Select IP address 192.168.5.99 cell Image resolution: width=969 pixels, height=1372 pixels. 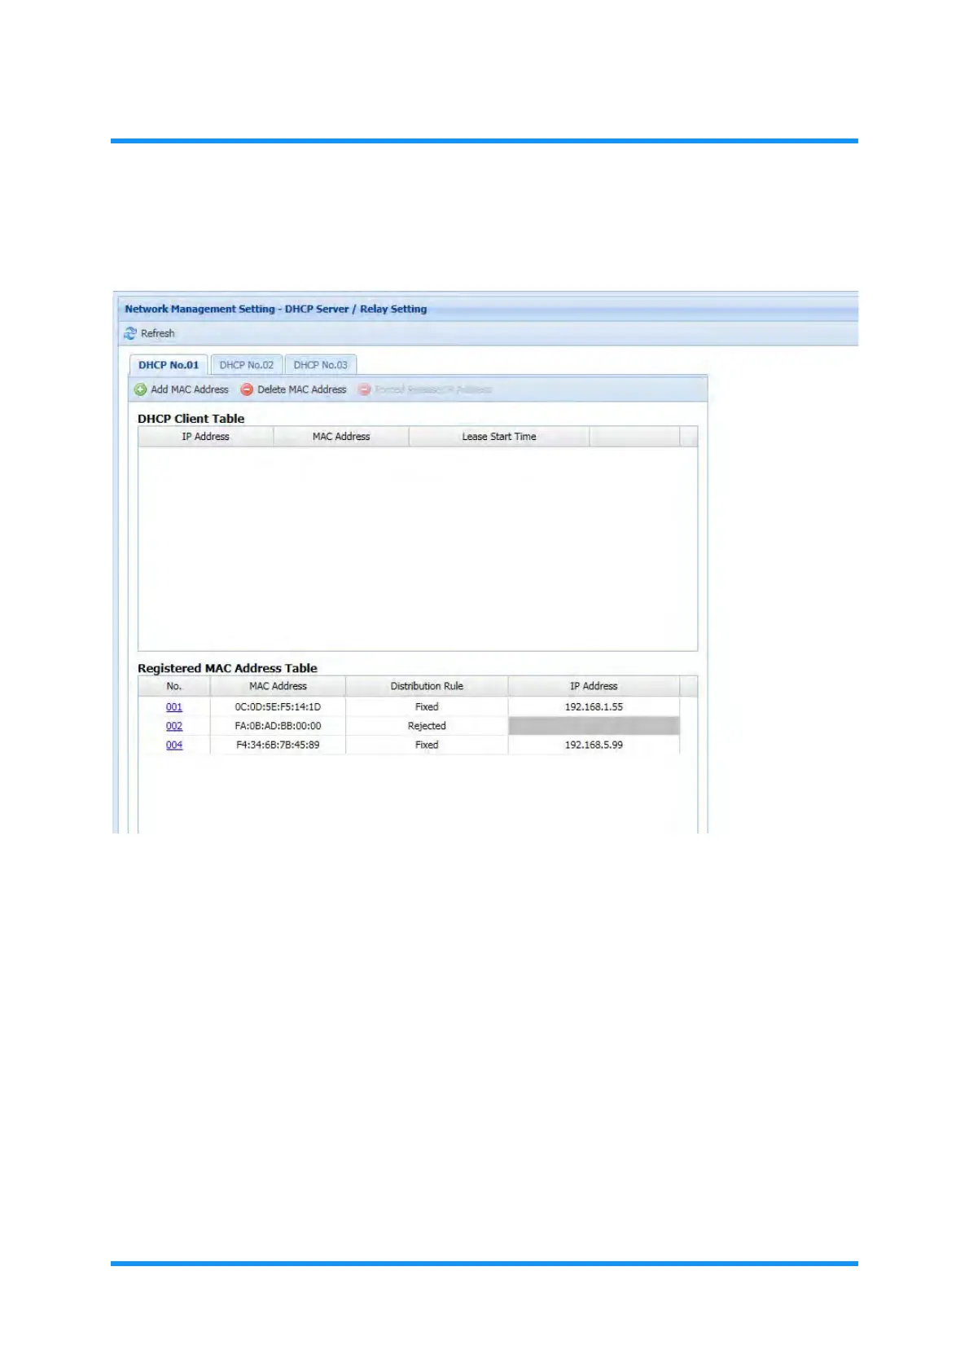(x=594, y=745)
